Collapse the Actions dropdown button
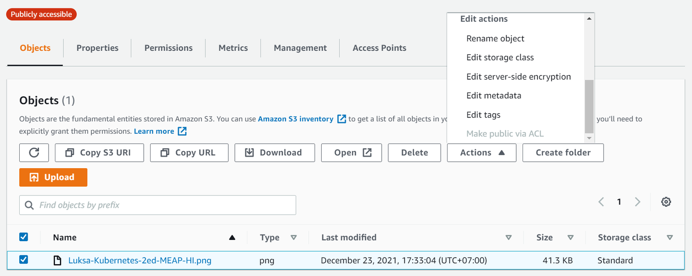692x276 pixels. click(x=481, y=153)
